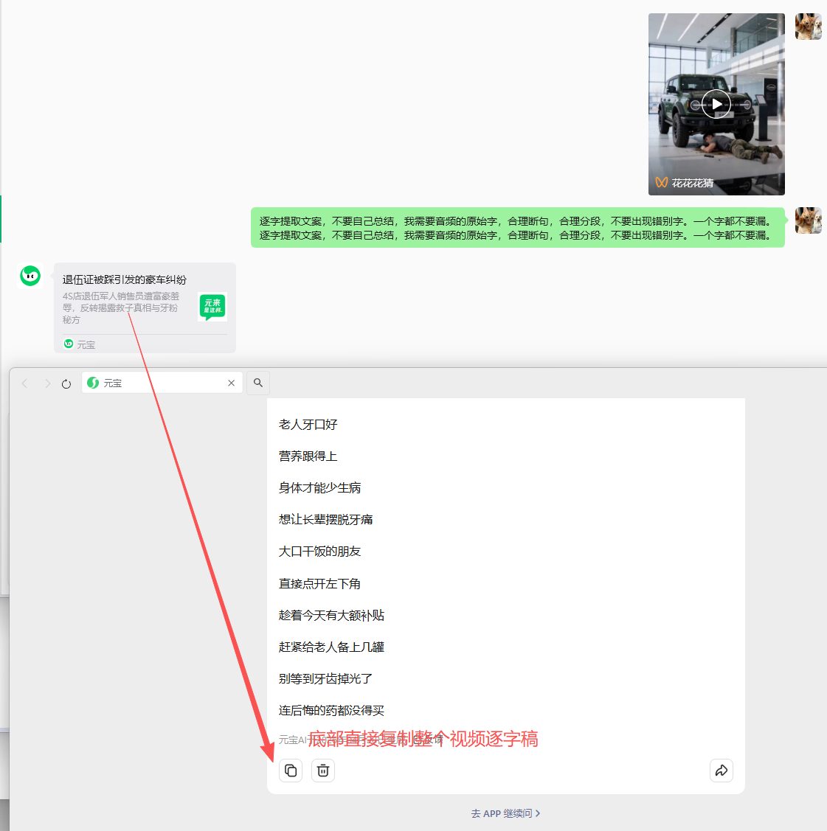Select the line 赶紧给老人备上几罐
Viewport: 827px width, 831px height.
click(331, 647)
